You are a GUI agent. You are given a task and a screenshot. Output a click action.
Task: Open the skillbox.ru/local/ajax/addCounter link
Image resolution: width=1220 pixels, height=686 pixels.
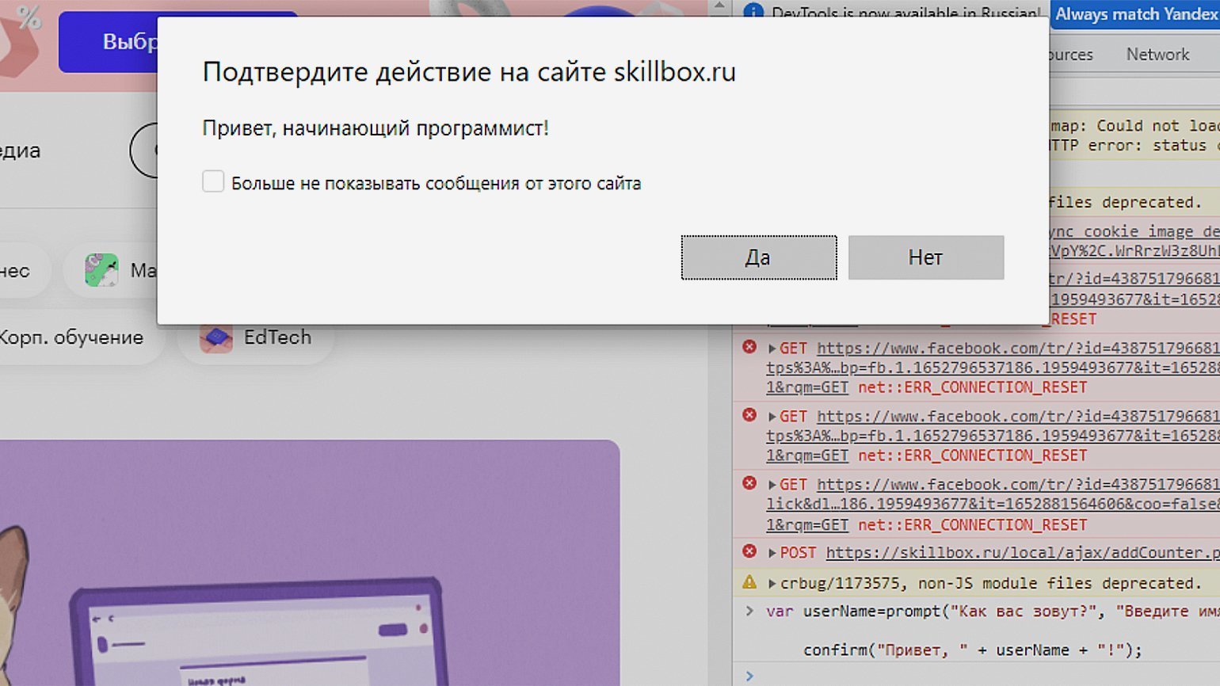click(1022, 553)
